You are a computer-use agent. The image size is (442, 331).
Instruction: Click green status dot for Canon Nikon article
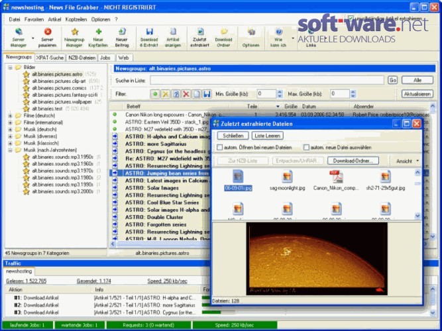[x=115, y=115]
